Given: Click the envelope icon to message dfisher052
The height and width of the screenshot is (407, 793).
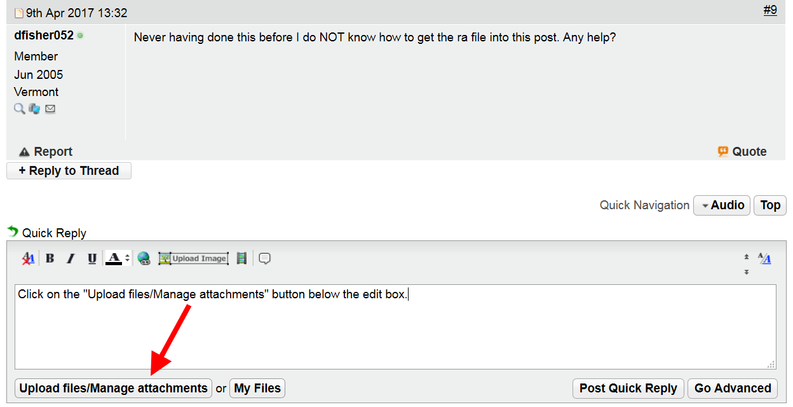Looking at the screenshot, I should pos(50,109).
